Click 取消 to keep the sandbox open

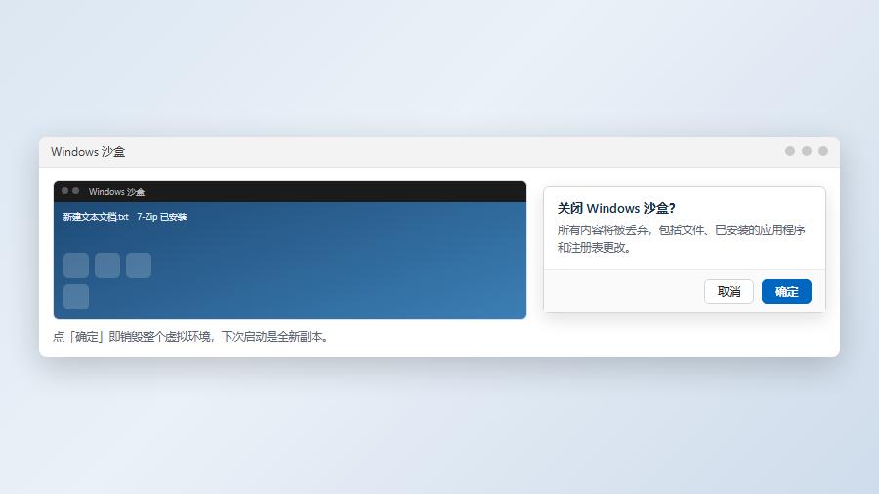729,291
